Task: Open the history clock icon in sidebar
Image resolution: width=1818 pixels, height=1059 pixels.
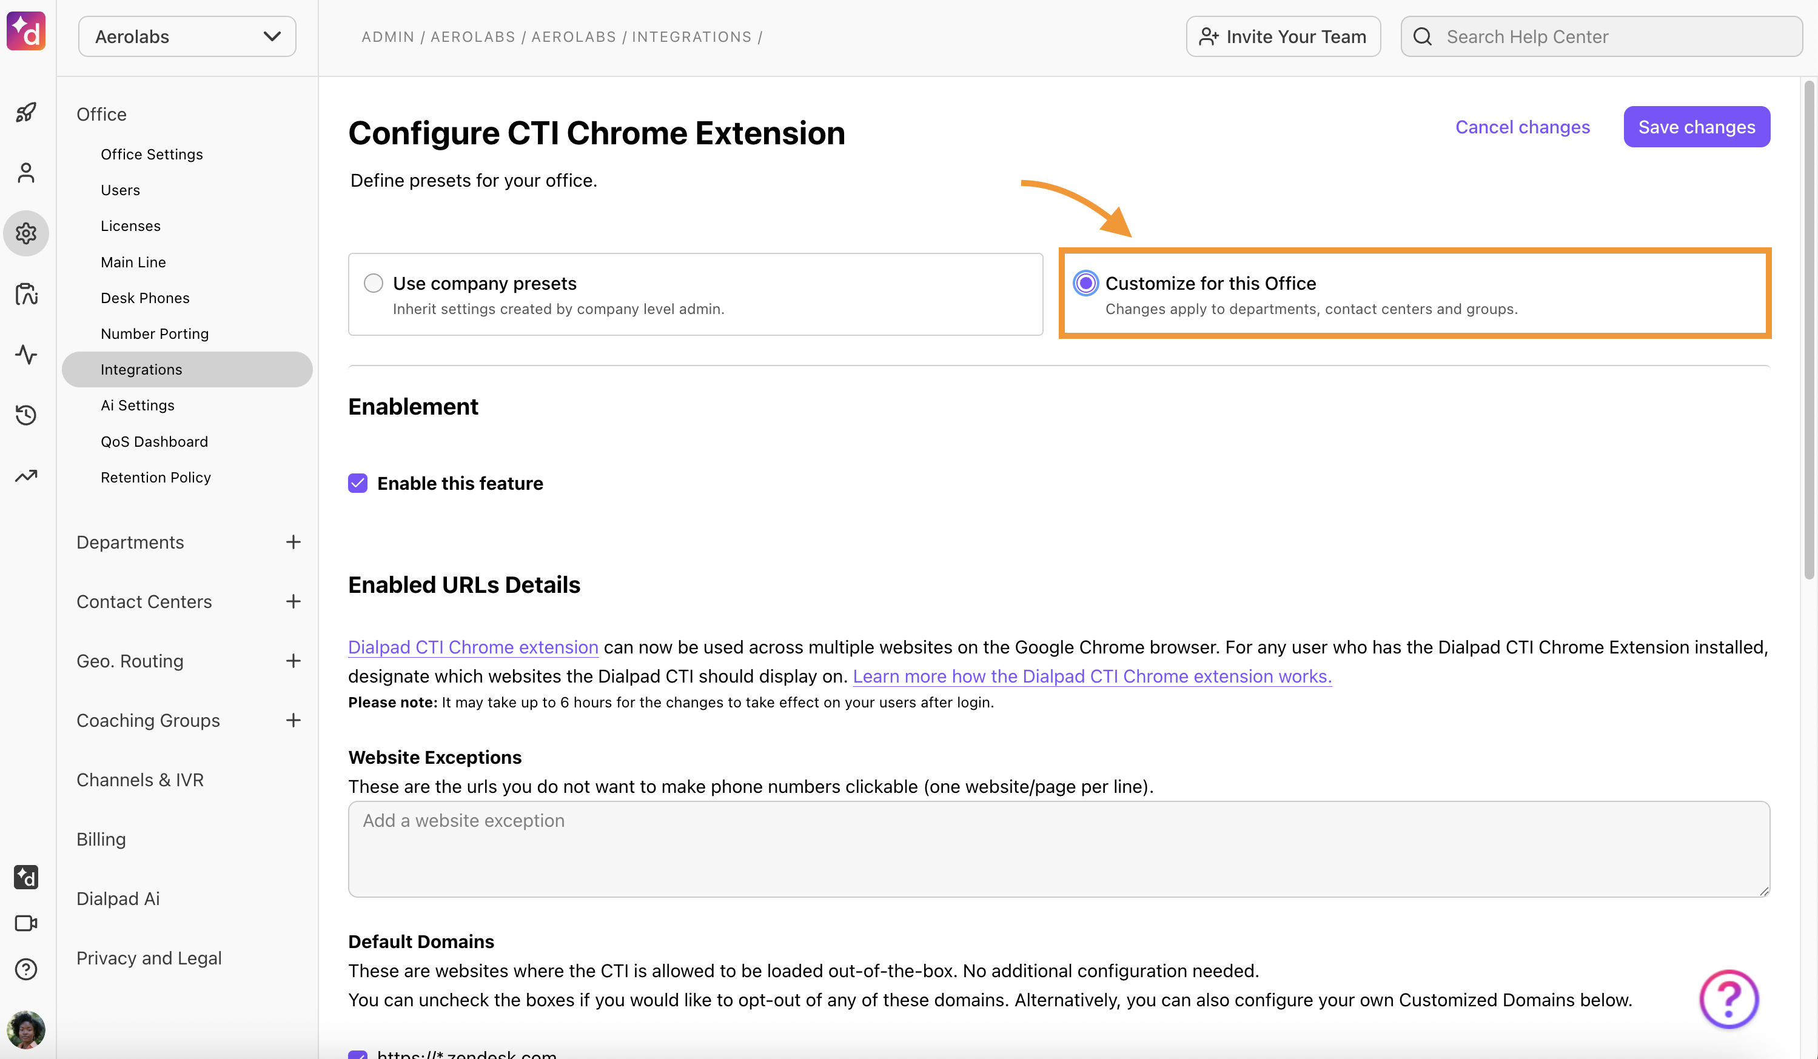Action: pyautogui.click(x=26, y=415)
